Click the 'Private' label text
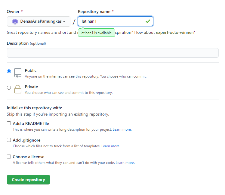The width and height of the screenshot is (225, 195). tap(31, 87)
